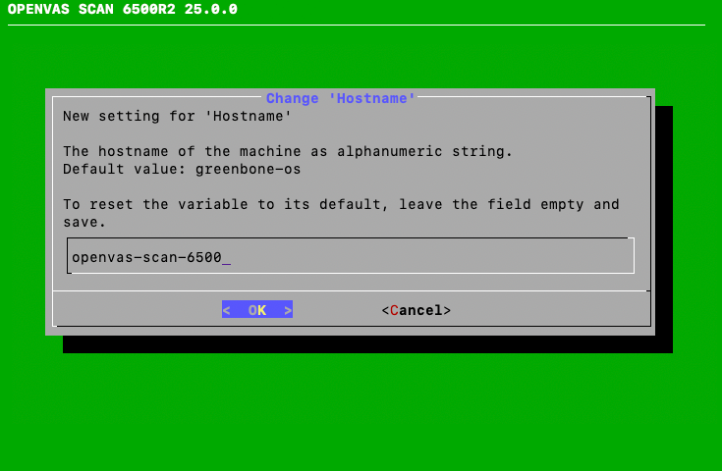Click the 'New setting for Hostname' line
Image resolution: width=722 pixels, height=471 pixels.
[177, 116]
